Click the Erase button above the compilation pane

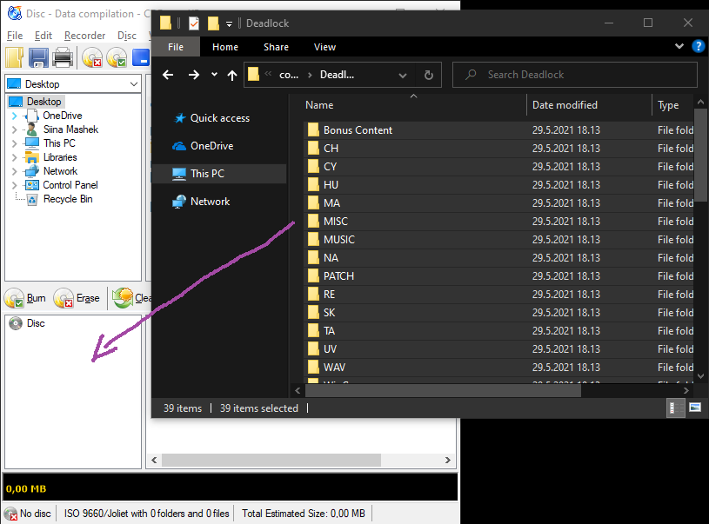click(77, 298)
